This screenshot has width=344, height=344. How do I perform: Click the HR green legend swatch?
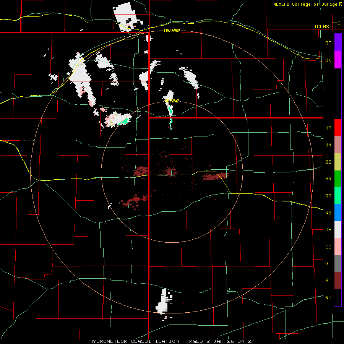[x=338, y=179]
